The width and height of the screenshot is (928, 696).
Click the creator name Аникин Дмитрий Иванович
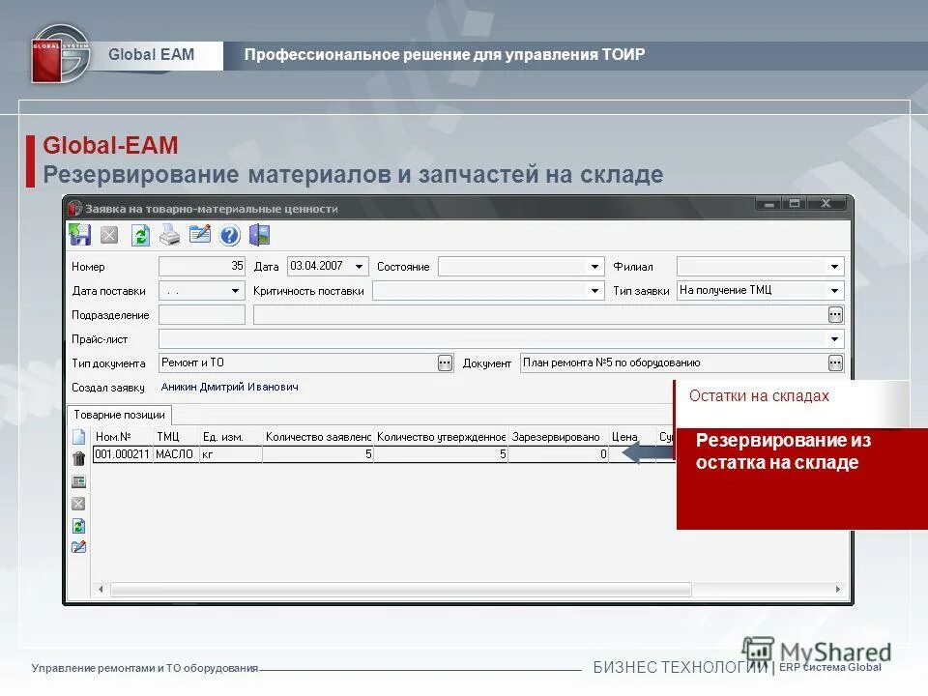230,387
